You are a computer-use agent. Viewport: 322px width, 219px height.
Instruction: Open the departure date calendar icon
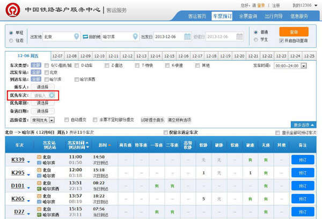pyautogui.click(x=187, y=36)
